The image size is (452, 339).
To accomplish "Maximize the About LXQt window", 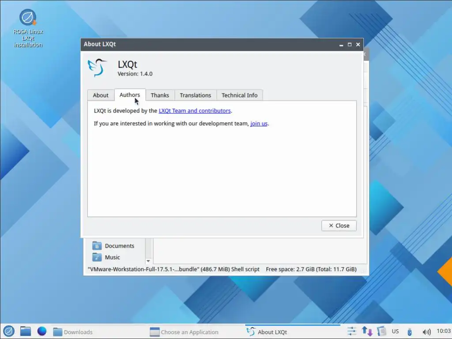I will click(x=350, y=45).
